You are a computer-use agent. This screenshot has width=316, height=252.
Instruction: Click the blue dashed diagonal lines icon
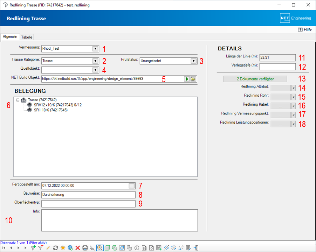click(x=174, y=248)
